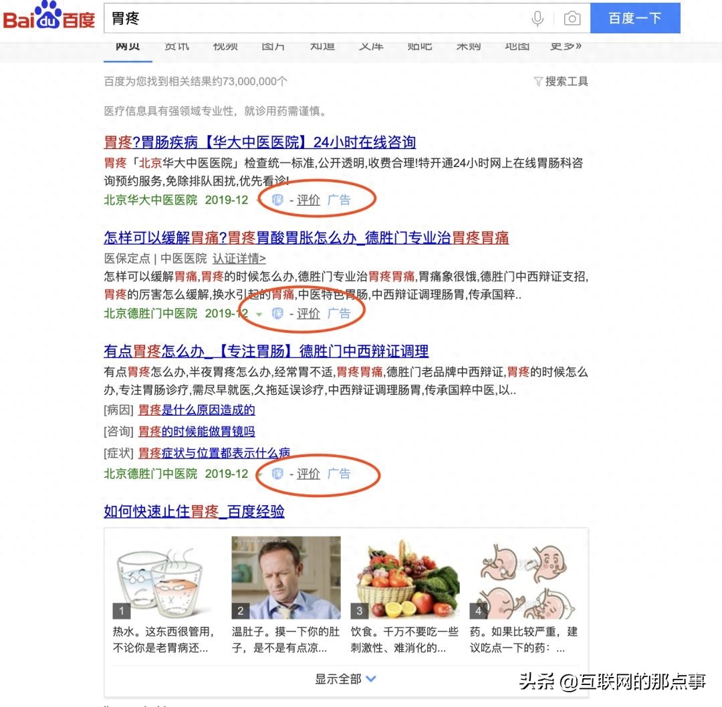
Task: Click the voice search microphone icon
Action: pos(537,19)
